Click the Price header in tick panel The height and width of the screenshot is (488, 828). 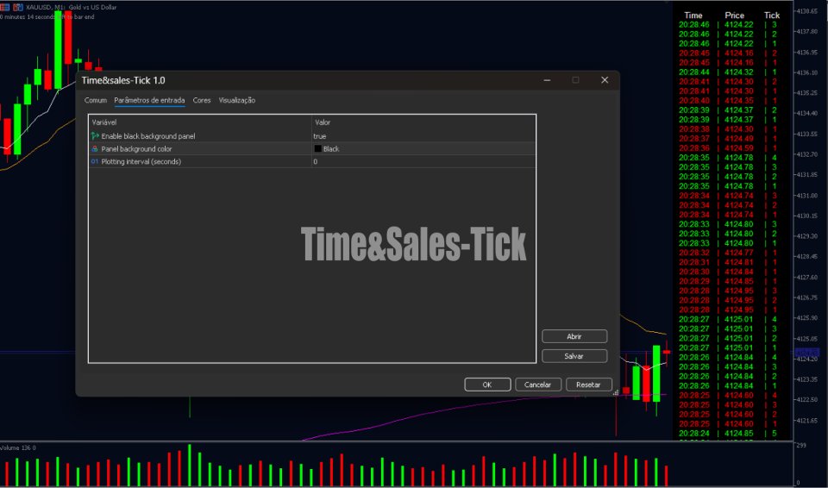point(735,16)
